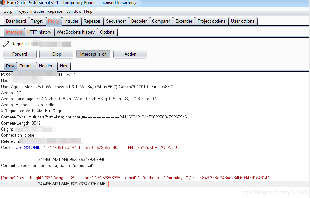The width and height of the screenshot is (310, 198).
Task: Click the closing boundary line ending with --
Action: pos(54,184)
